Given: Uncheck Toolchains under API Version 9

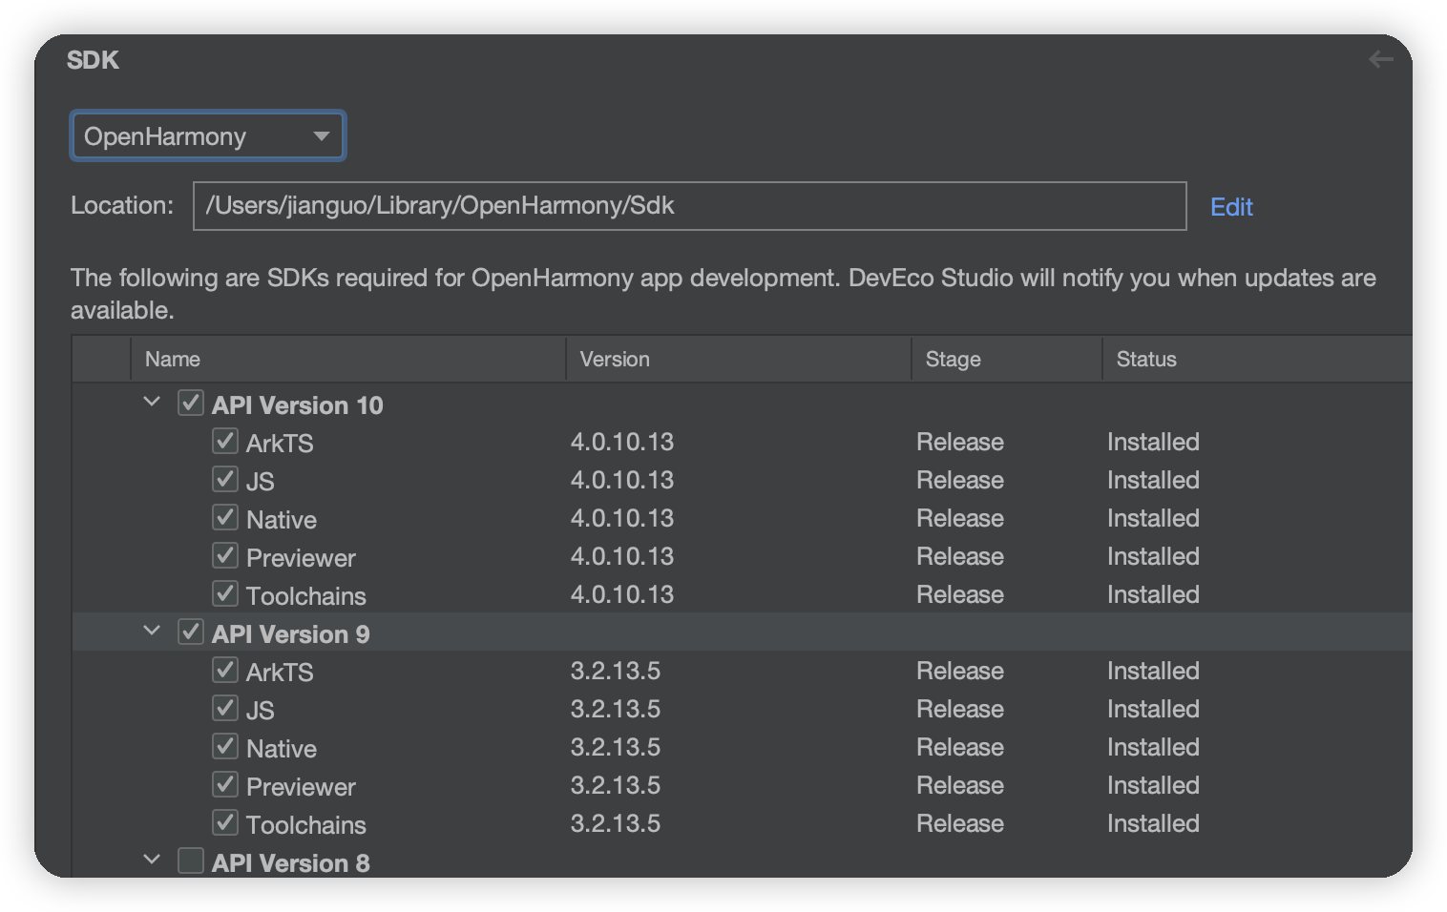Looking at the screenshot, I should click(225, 822).
